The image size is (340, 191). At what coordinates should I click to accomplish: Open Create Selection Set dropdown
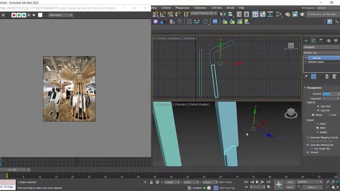click(x=203, y=13)
